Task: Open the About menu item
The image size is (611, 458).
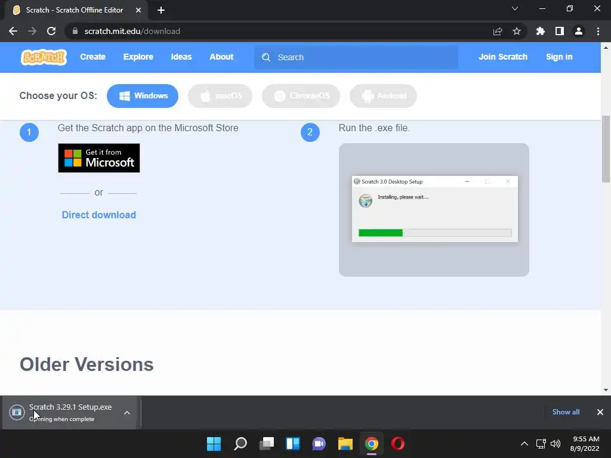Action: click(x=221, y=57)
